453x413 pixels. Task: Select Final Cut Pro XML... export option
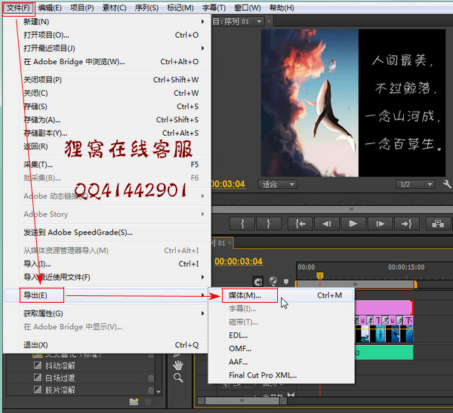281,375
